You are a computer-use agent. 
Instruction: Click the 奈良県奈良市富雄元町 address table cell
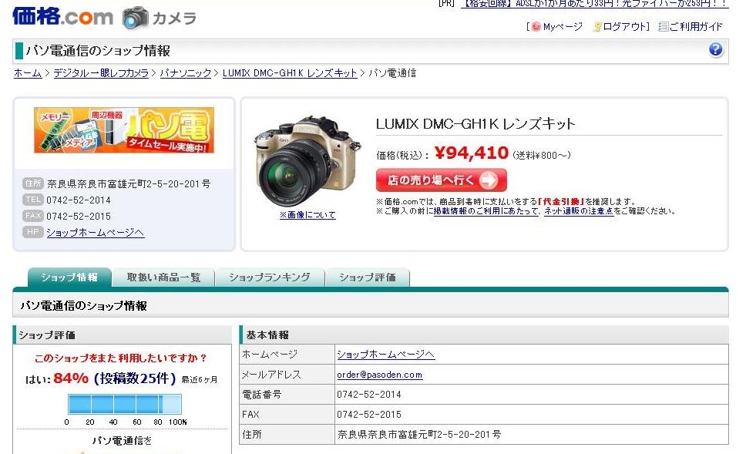(x=532, y=435)
